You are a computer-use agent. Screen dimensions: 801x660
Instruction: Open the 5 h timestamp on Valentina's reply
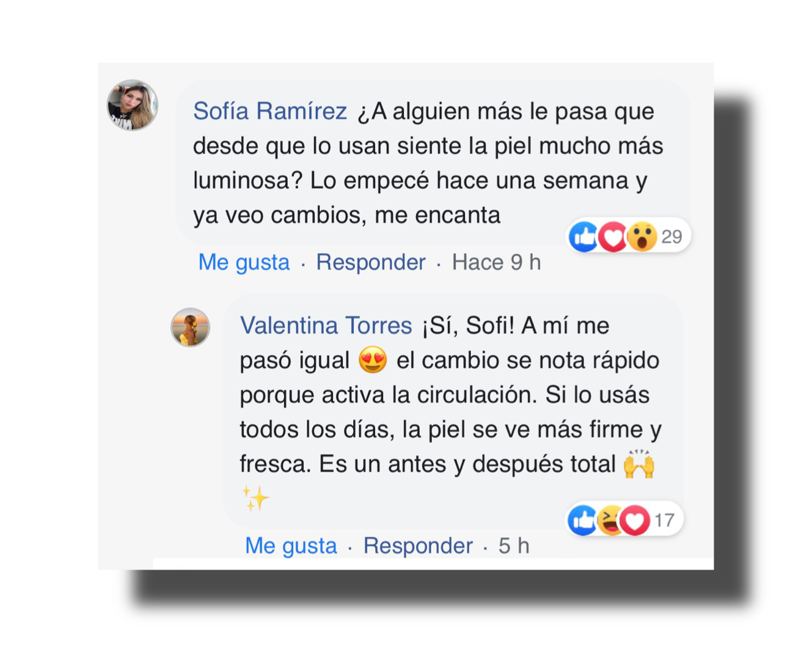click(x=514, y=546)
